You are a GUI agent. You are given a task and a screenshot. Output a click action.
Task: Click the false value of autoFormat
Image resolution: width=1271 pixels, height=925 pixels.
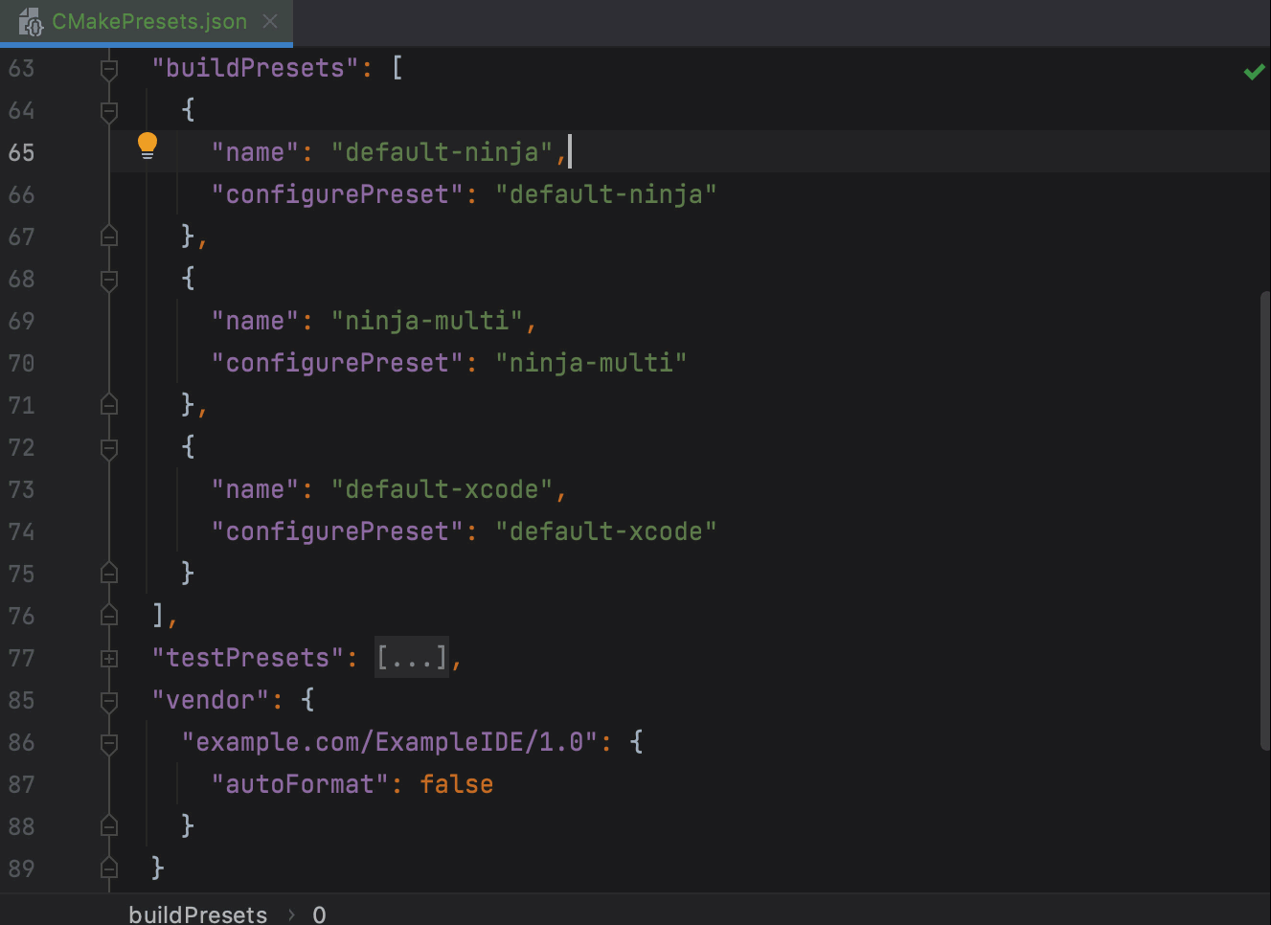(x=457, y=783)
